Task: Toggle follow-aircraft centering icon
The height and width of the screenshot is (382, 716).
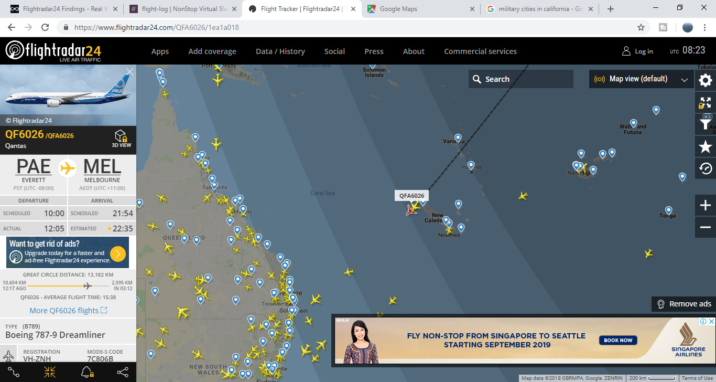Action: [x=50, y=372]
